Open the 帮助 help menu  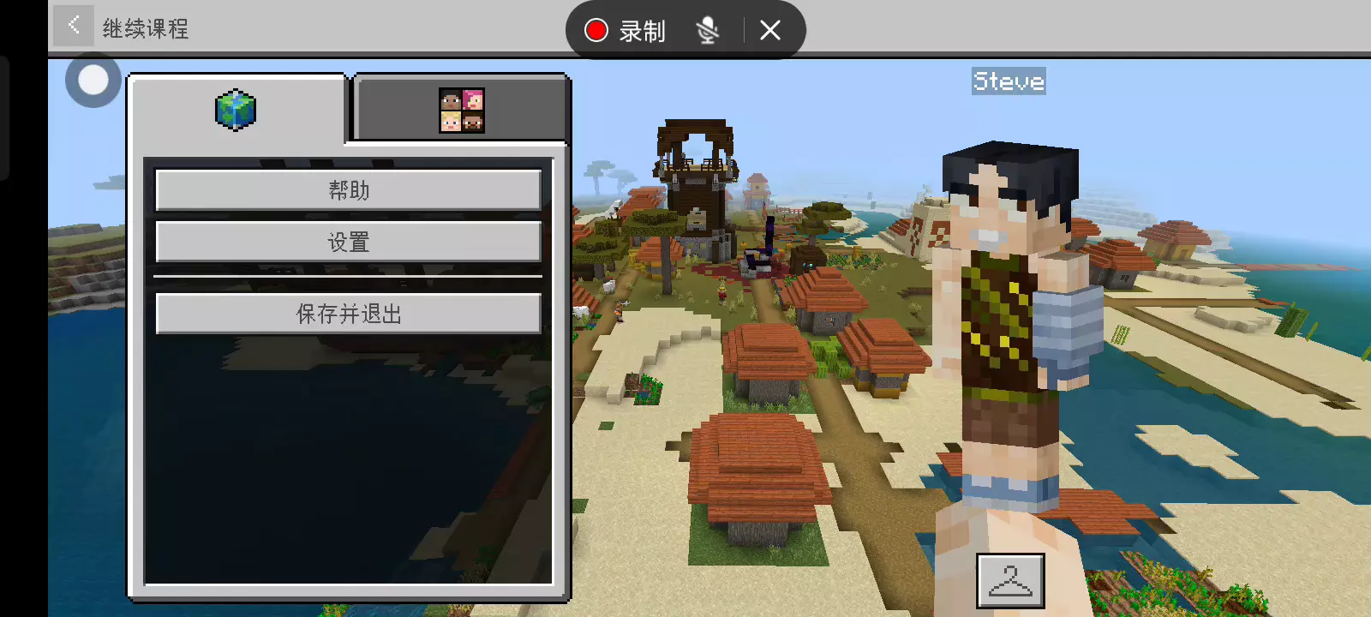pos(349,190)
